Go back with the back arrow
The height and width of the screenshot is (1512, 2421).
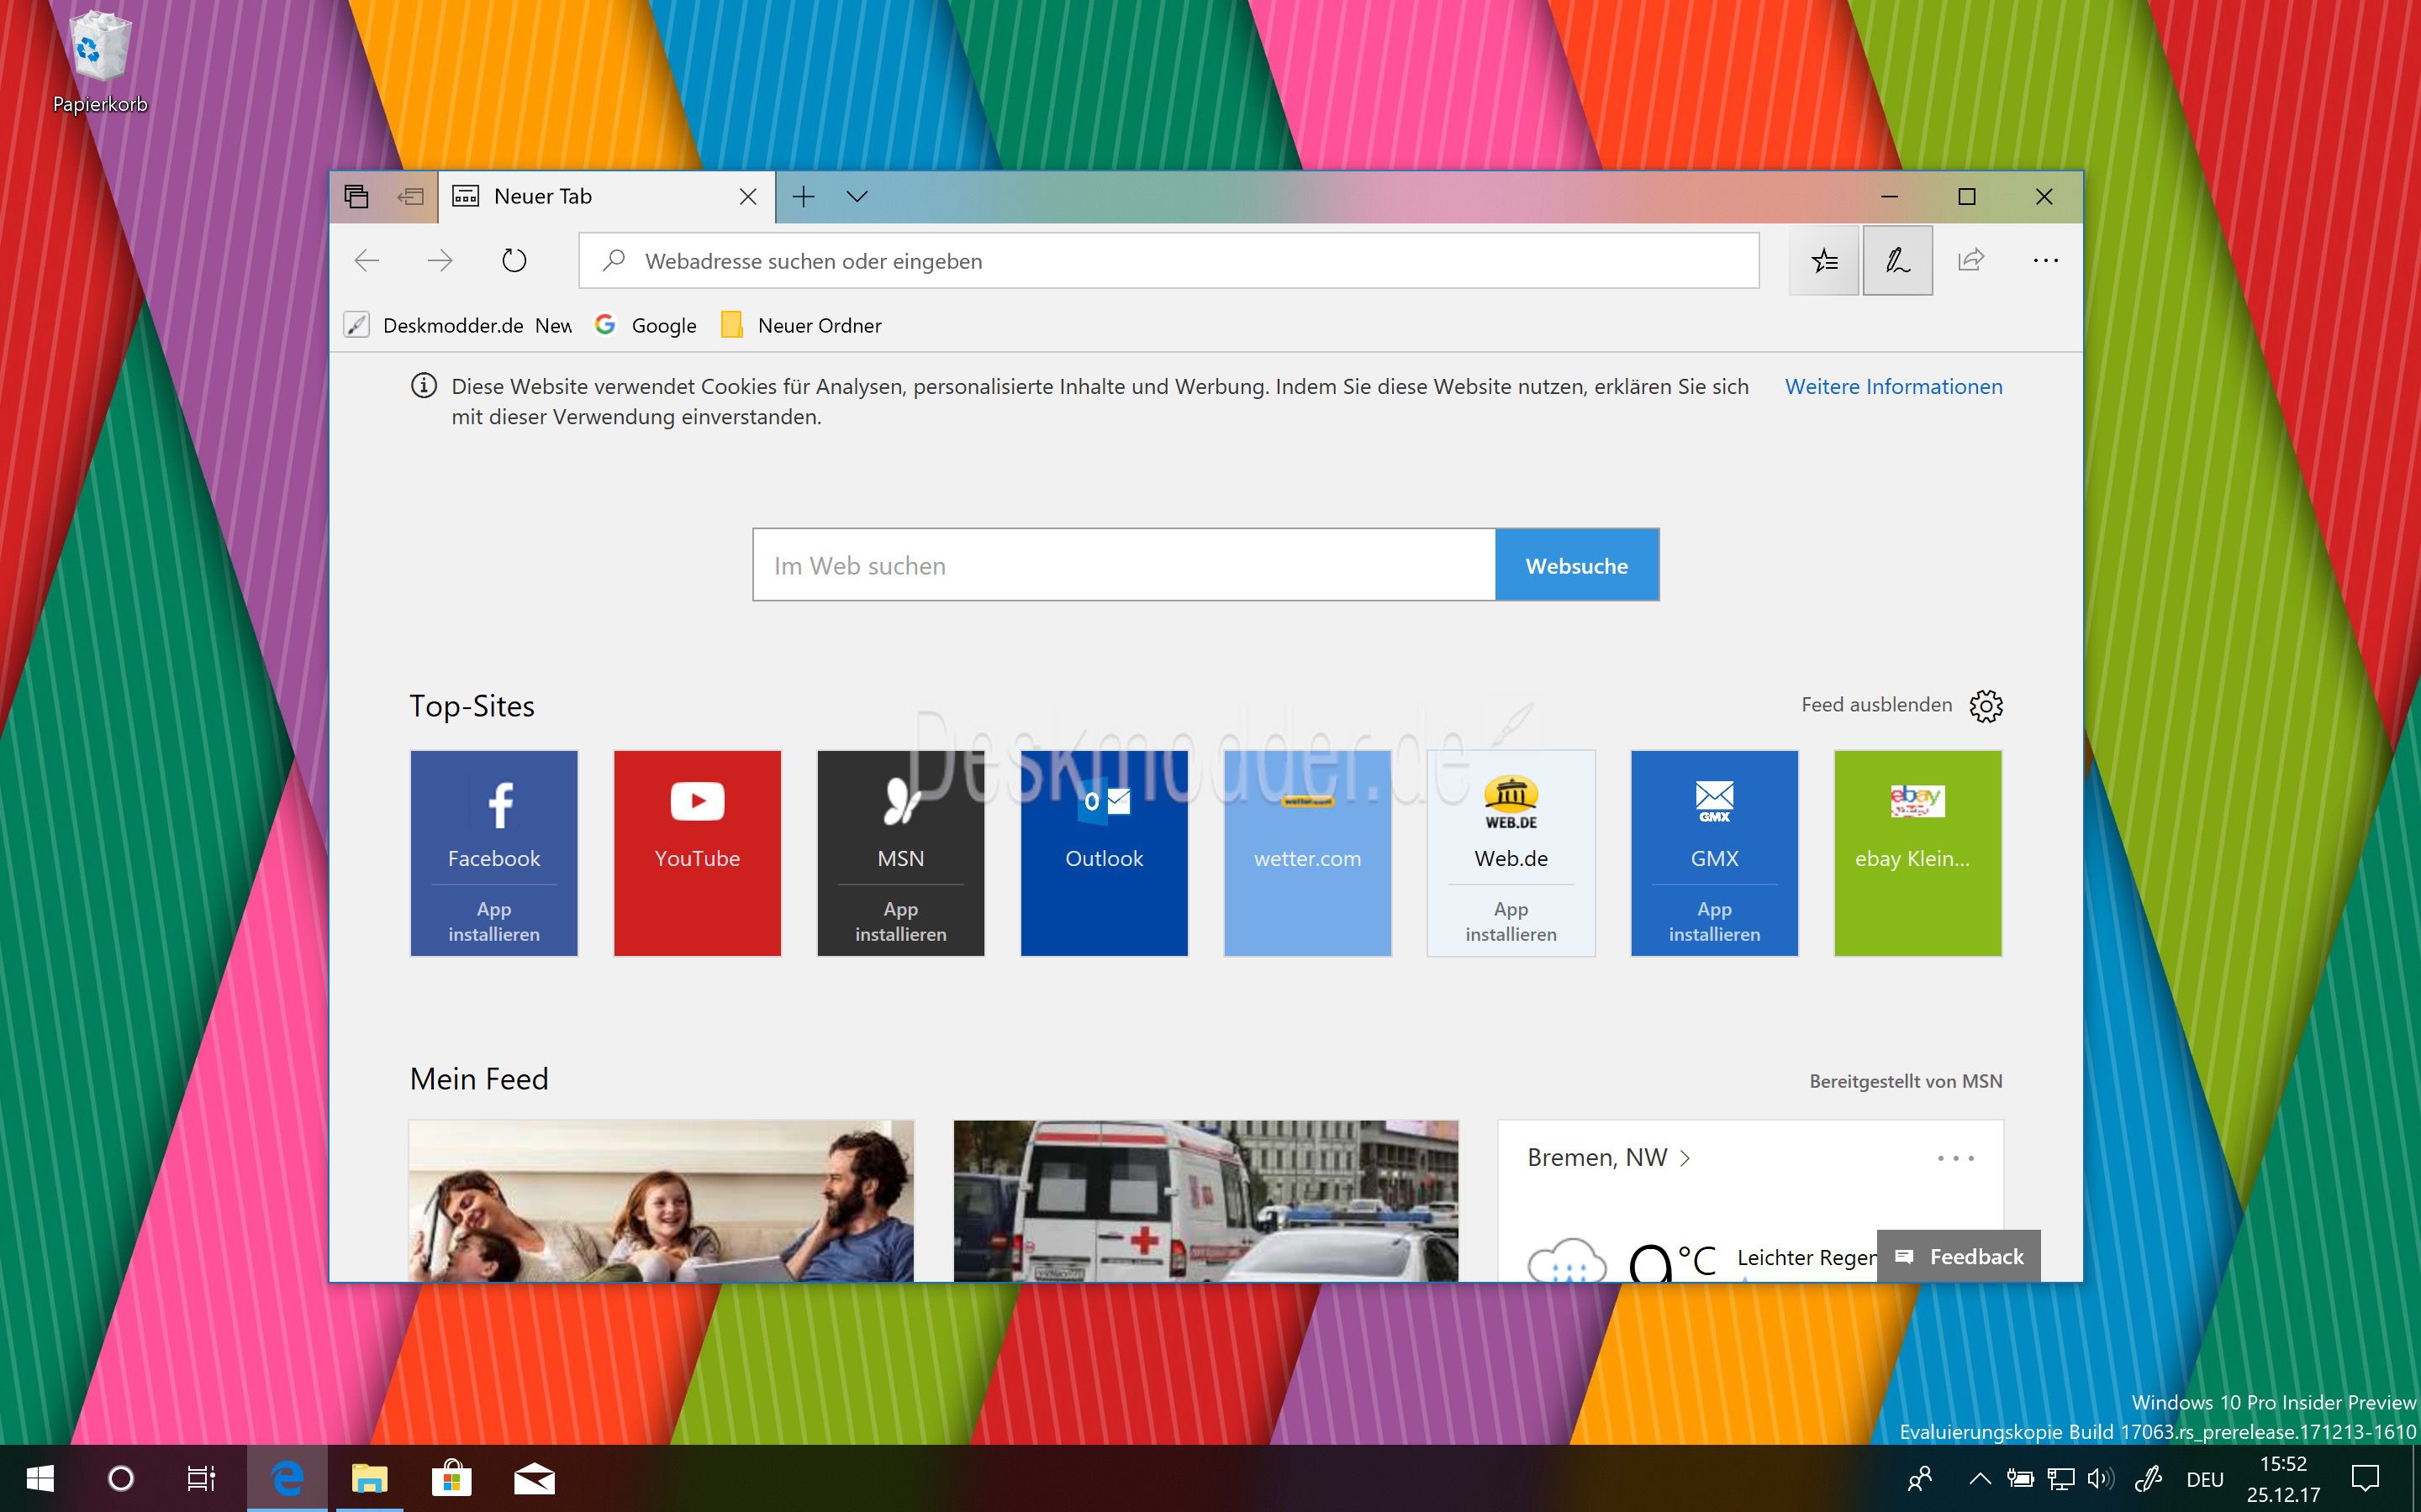pyautogui.click(x=367, y=261)
